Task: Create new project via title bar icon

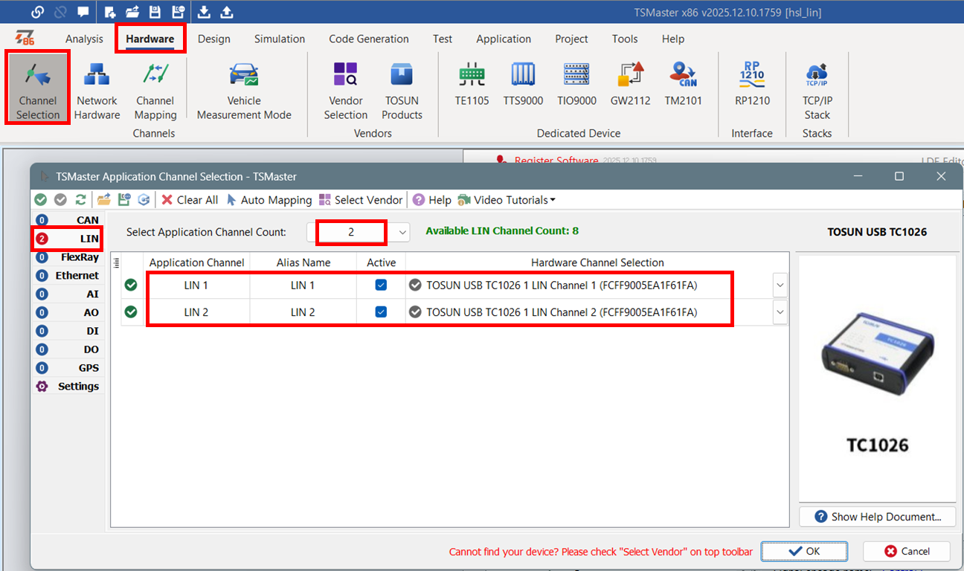Action: coord(110,12)
